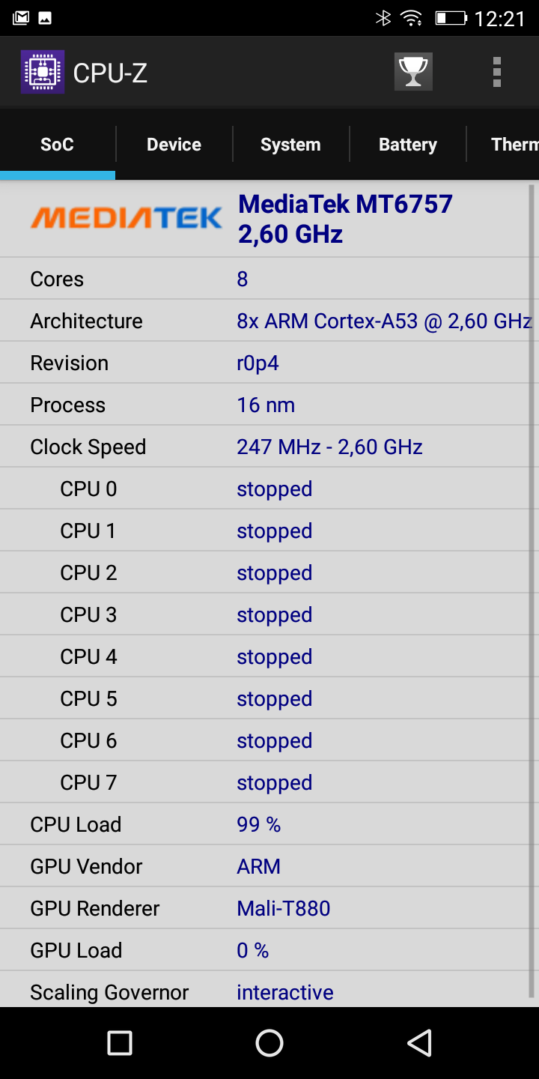Open recent apps with the square button
This screenshot has height=1079, width=539.
pyautogui.click(x=120, y=1042)
